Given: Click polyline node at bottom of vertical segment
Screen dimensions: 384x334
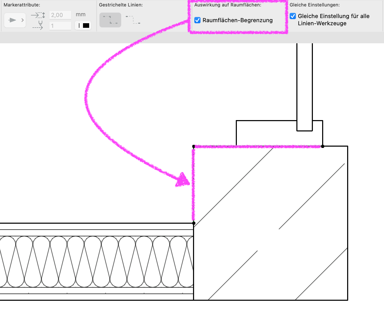Looking at the screenshot, I should point(194,223).
